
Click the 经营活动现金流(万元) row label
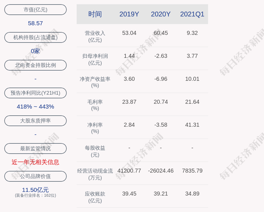95,174
